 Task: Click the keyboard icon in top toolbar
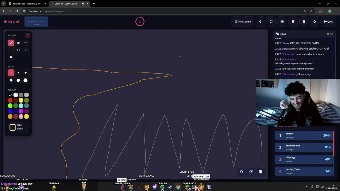[282, 22]
